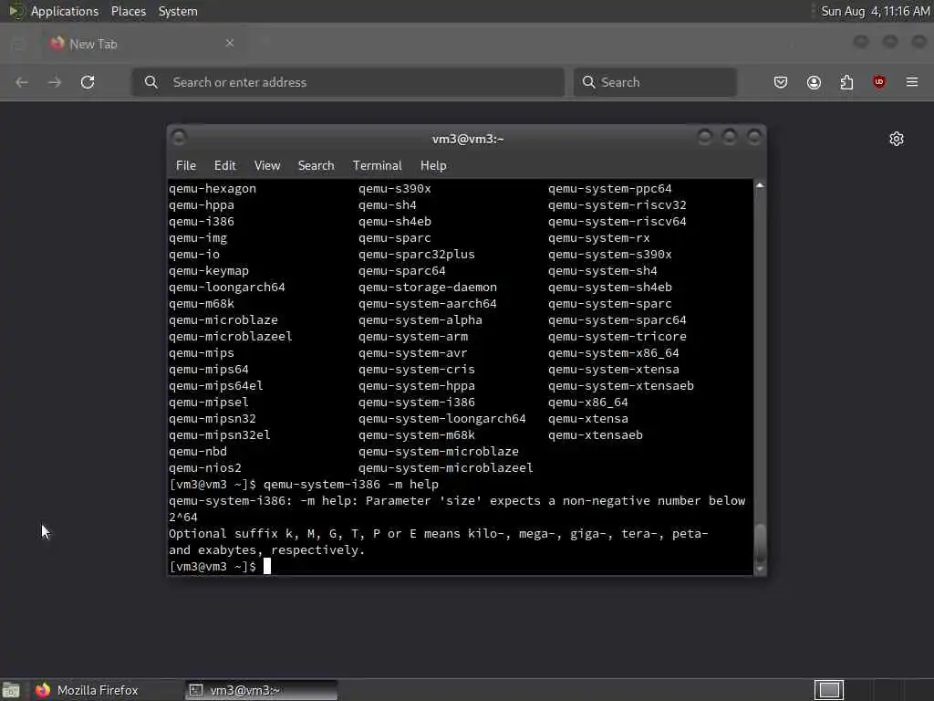Image resolution: width=934 pixels, height=701 pixels.
Task: Open the New Tab personalize gear
Action: pos(897,139)
